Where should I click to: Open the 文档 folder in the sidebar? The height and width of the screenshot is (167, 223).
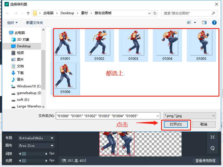[x=18, y=66]
